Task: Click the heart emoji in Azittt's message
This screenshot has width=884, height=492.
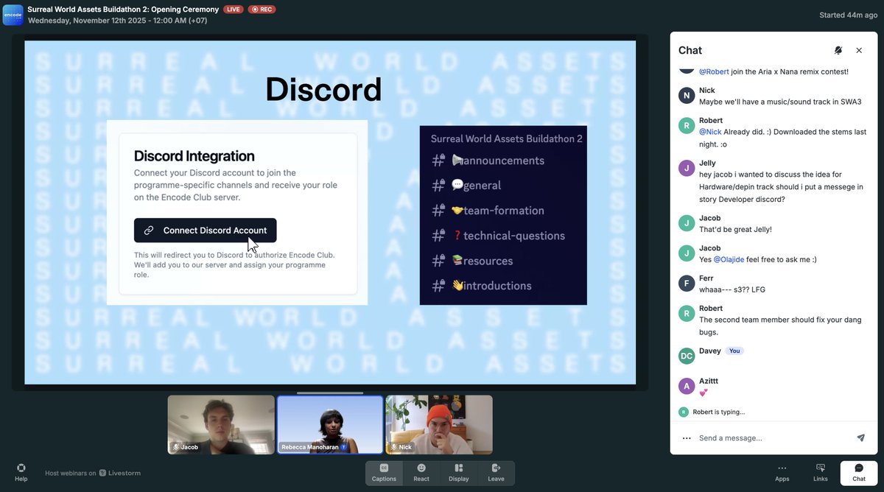Action: 703,393
